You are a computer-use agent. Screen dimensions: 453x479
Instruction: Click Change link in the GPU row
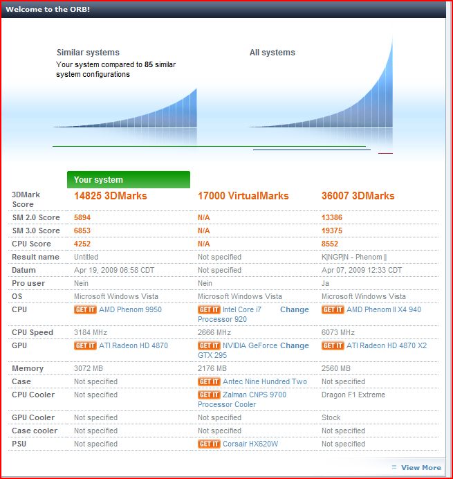294,345
